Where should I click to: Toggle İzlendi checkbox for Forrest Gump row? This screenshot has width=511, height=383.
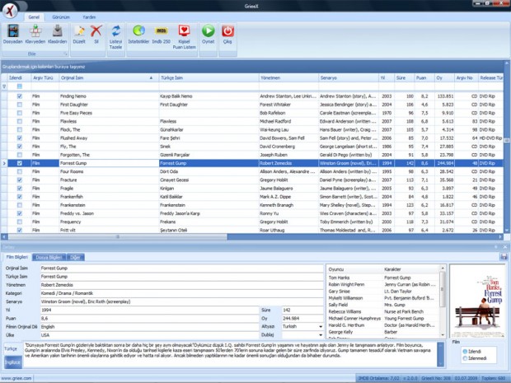[20, 163]
